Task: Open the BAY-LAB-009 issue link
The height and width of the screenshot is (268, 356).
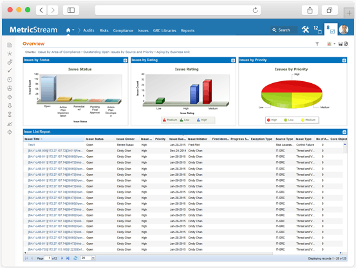Action: click(x=55, y=151)
